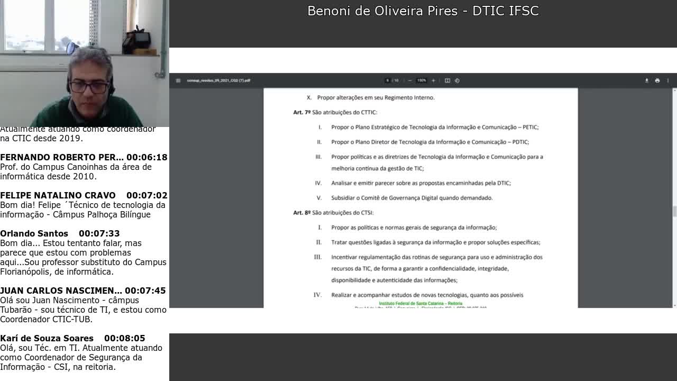Click the presenter webcam video
This screenshot has width=677, height=381.
coord(85,63)
